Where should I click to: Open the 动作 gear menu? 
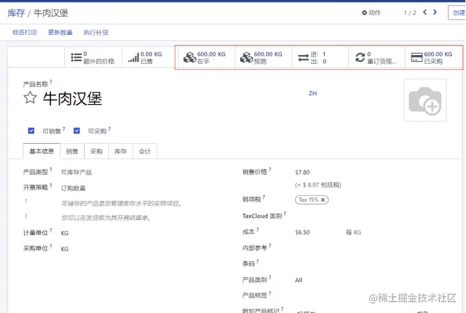[371, 13]
